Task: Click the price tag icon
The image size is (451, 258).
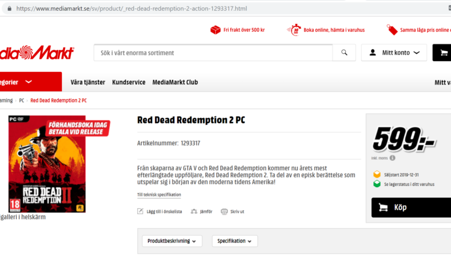Action: [391, 30]
